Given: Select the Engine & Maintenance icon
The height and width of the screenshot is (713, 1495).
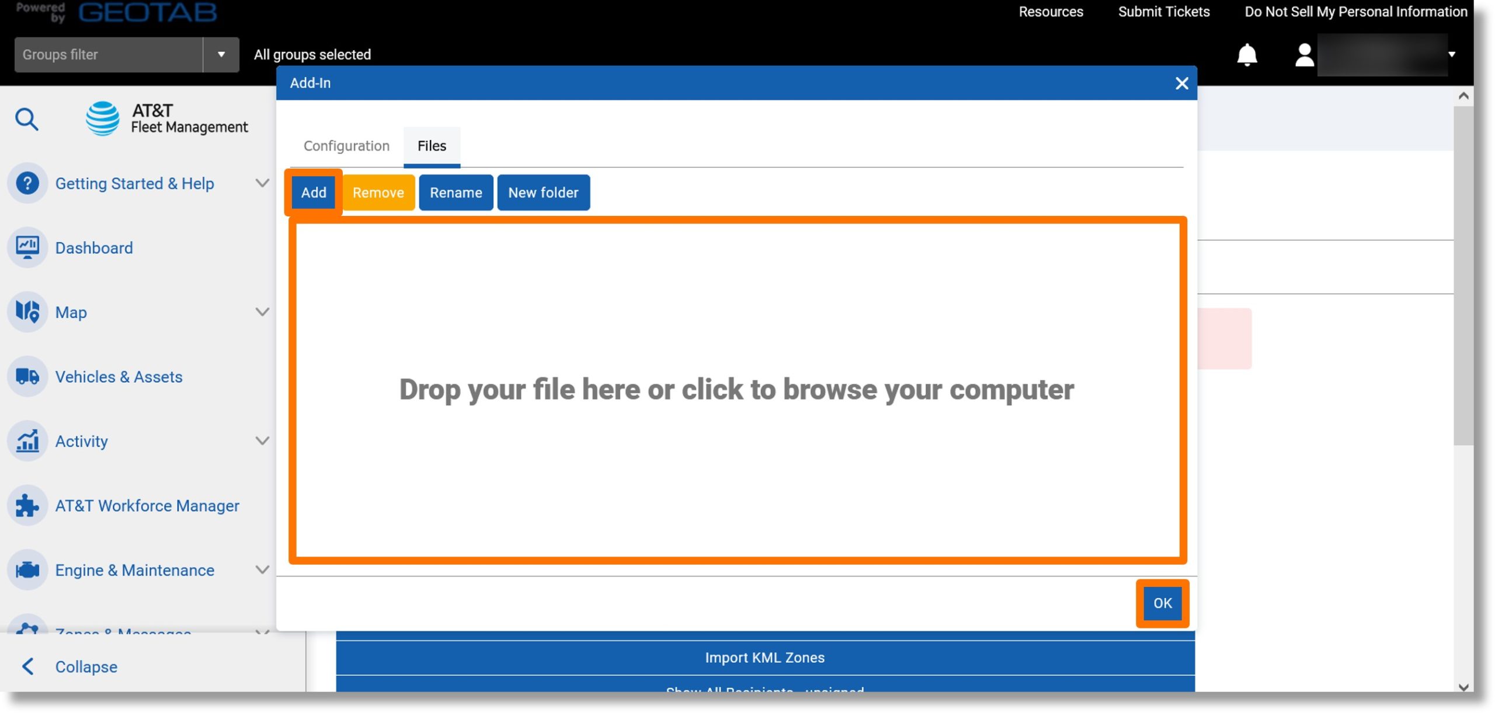Looking at the screenshot, I should 27,569.
